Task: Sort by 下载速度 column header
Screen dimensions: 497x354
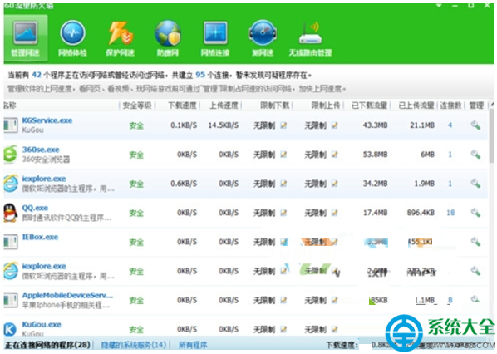Action: click(182, 106)
